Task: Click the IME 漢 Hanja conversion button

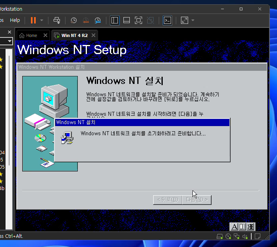Action: coord(250,227)
